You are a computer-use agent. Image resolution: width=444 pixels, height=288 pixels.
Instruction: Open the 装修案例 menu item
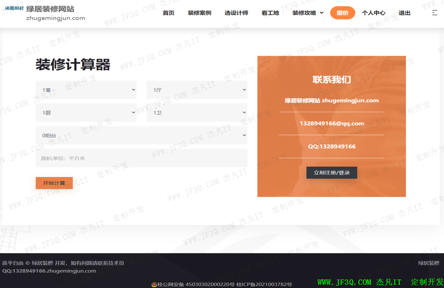[x=199, y=13]
